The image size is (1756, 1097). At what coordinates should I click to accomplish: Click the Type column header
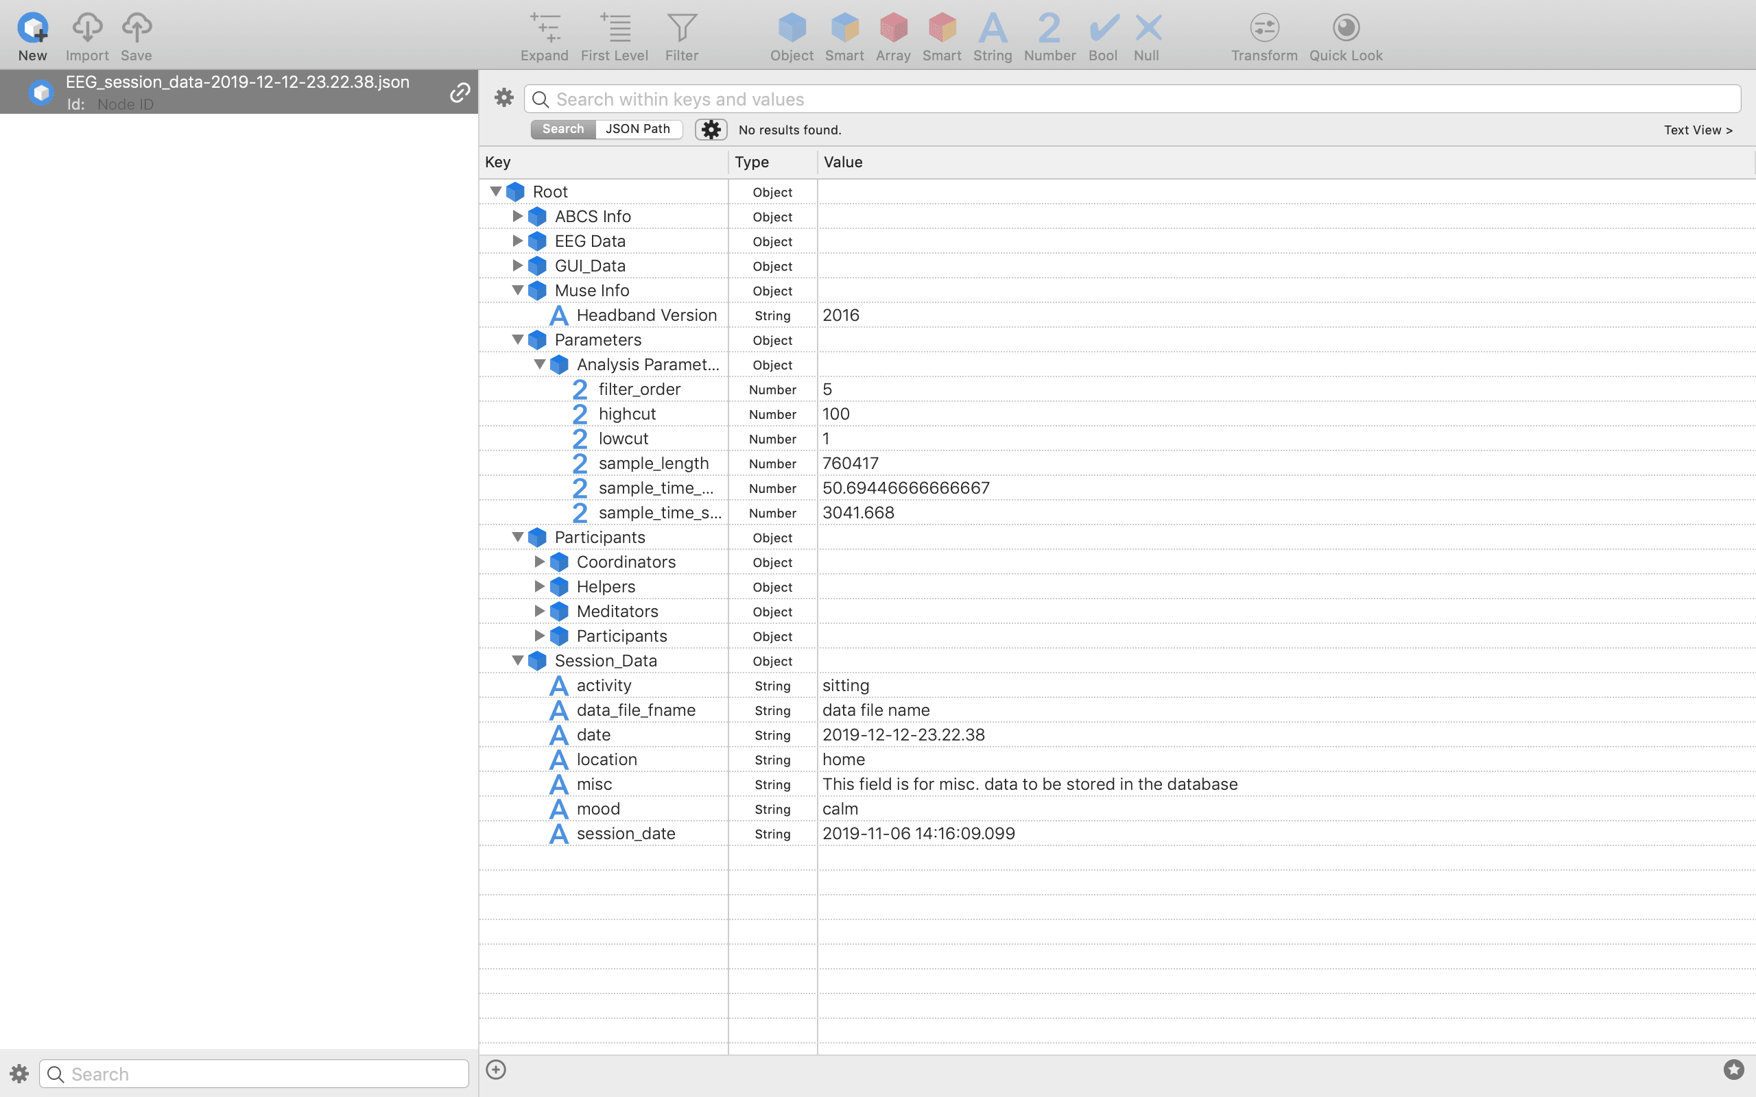coord(773,162)
